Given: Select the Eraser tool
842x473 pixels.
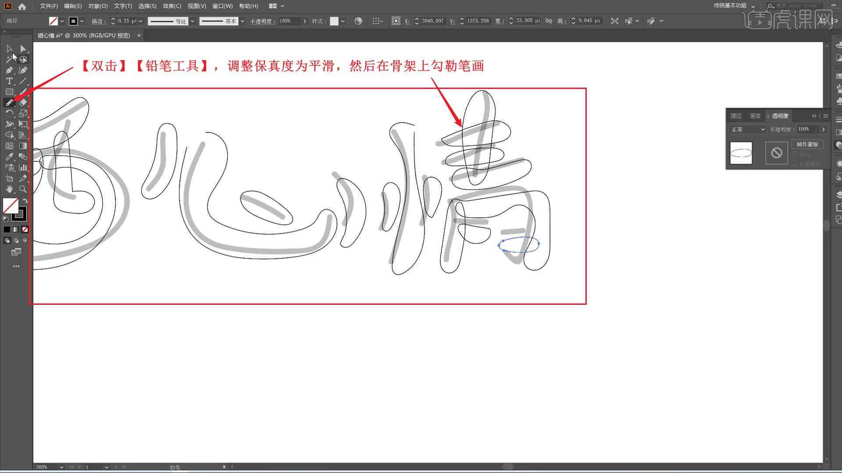Looking at the screenshot, I should [23, 102].
